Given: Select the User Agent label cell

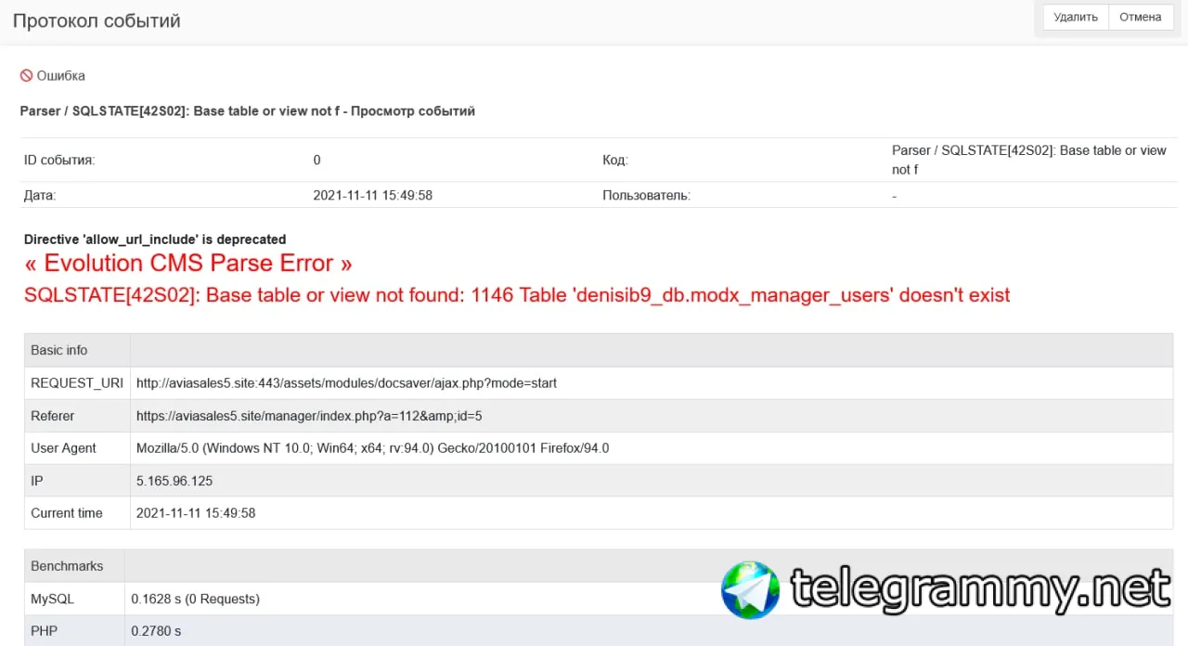Looking at the screenshot, I should click(77, 448).
